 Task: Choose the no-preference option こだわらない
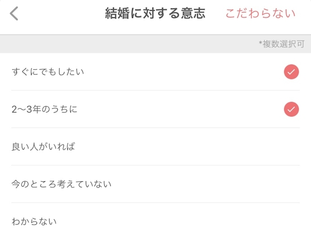pos(260,14)
